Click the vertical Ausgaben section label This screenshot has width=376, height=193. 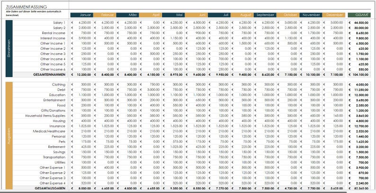pyautogui.click(x=9, y=136)
